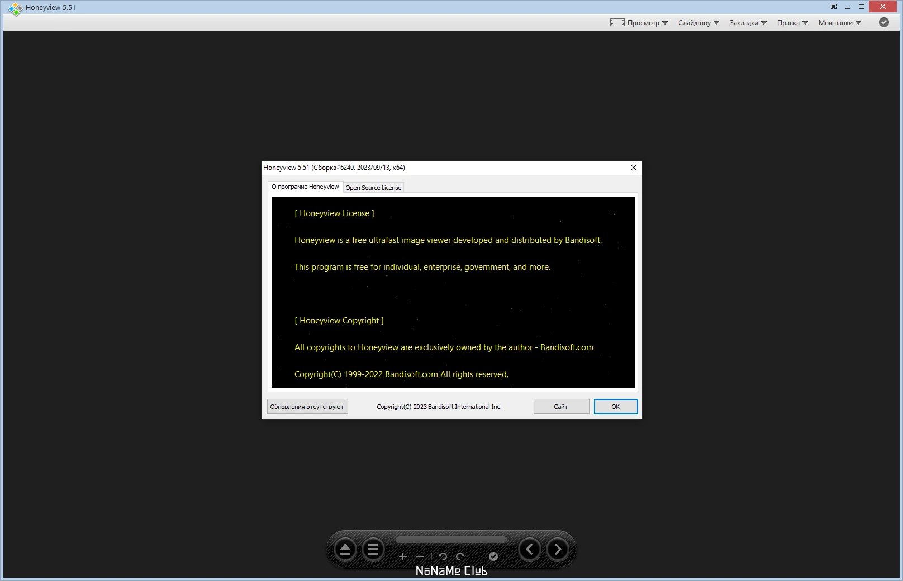This screenshot has height=581, width=903.
Task: Open the Просмотр dropdown menu
Action: [x=647, y=23]
